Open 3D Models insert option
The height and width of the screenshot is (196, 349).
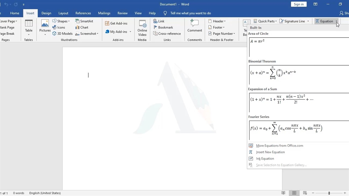(x=62, y=34)
